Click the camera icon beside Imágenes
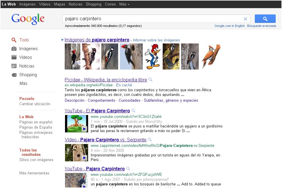The width and height of the screenshot is (282, 188). tap(14, 49)
